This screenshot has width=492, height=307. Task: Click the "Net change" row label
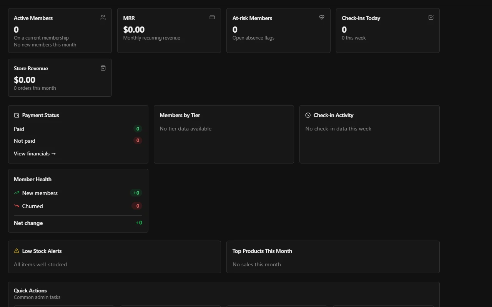28,223
